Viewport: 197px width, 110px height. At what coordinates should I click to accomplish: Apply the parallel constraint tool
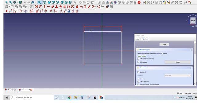(x=53, y=7)
